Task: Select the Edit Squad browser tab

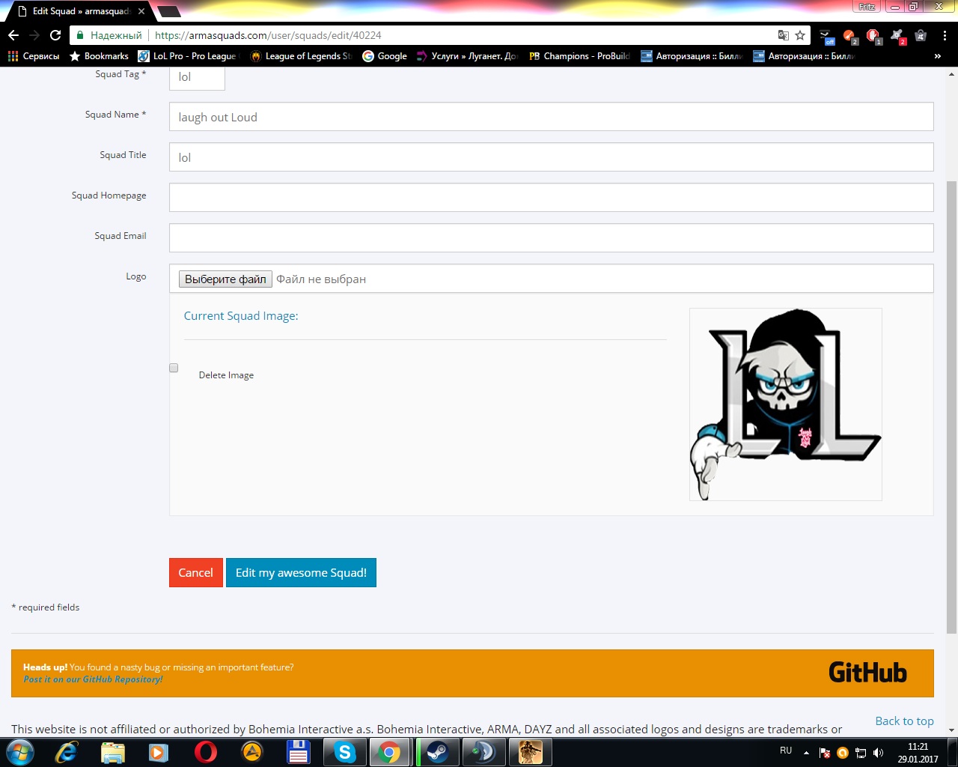Action: [81, 11]
